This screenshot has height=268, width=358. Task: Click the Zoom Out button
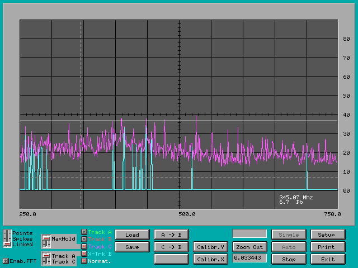click(249, 247)
